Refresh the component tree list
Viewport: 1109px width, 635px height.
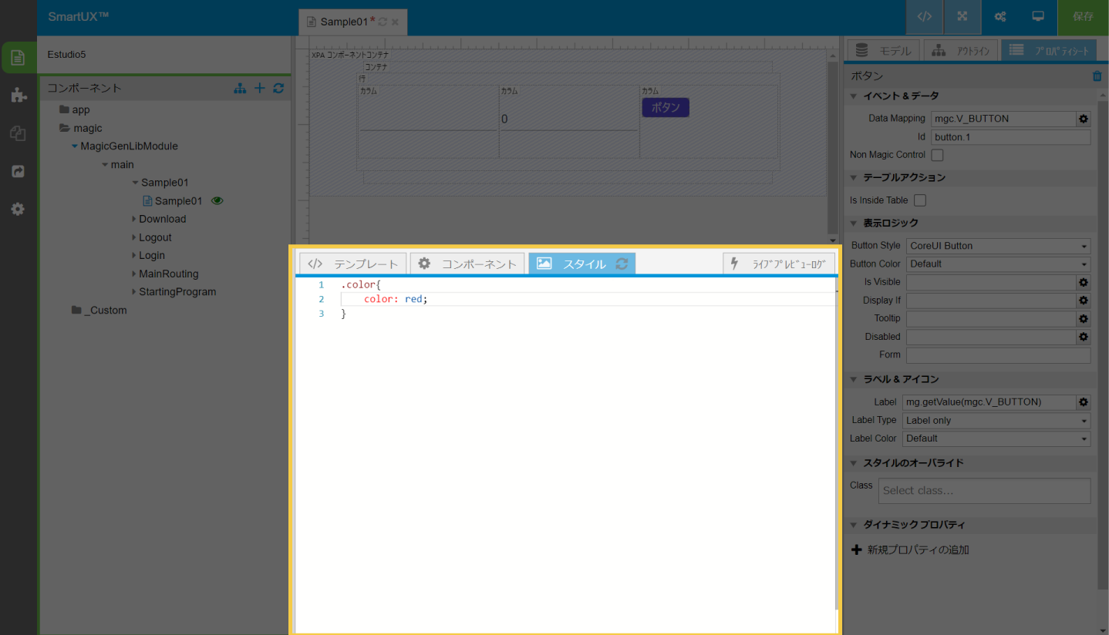click(278, 89)
